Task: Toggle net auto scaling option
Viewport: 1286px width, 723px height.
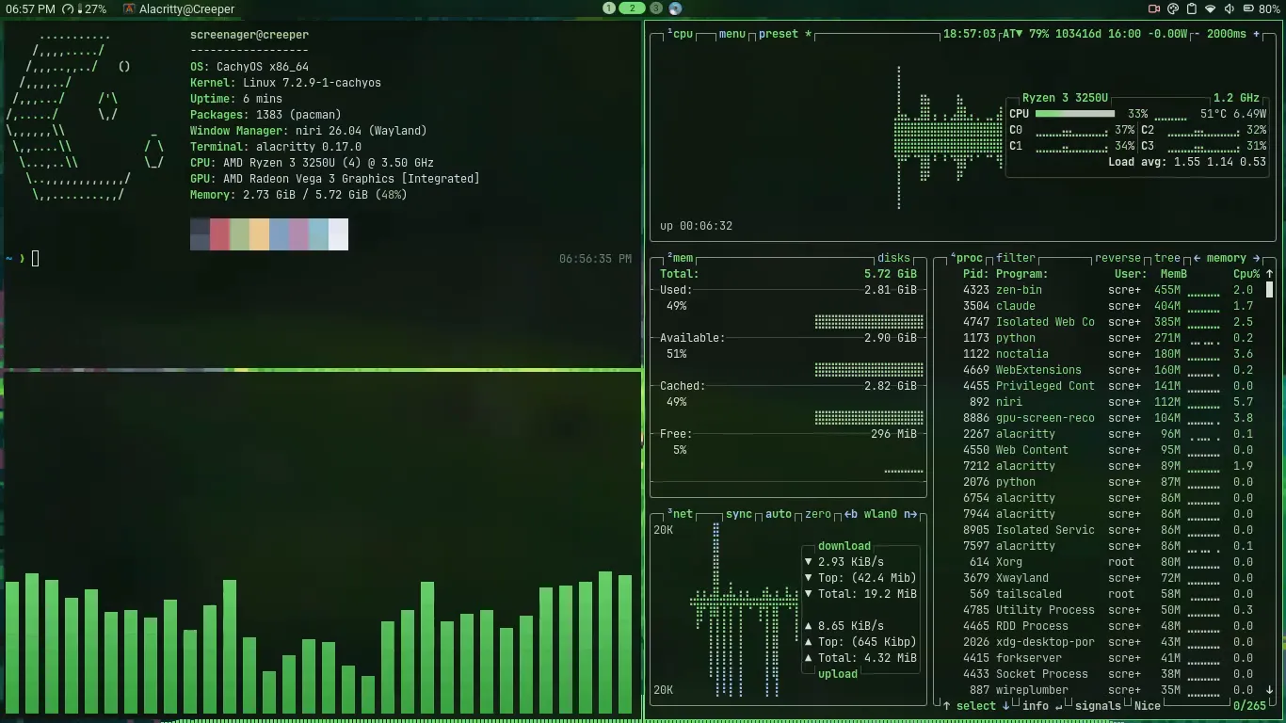Action: click(779, 514)
